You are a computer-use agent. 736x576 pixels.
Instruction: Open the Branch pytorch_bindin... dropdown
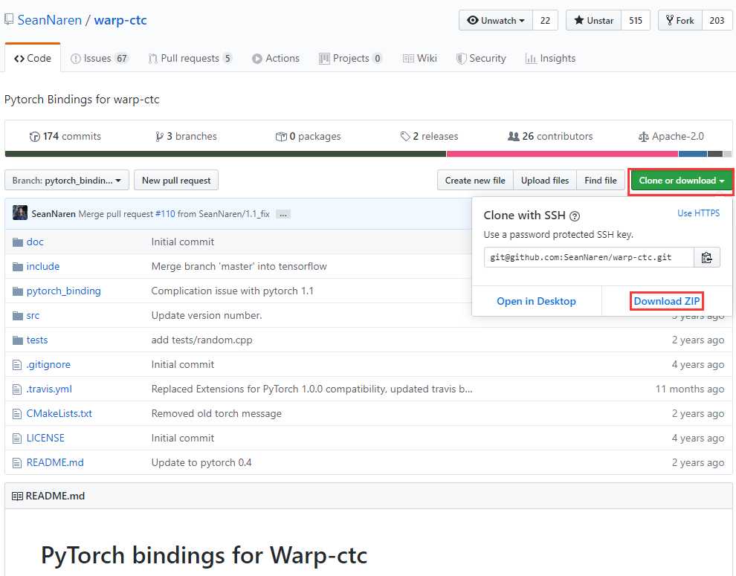point(67,181)
